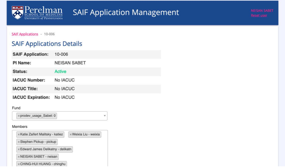The image size is (285, 167).
Task: Select the 10-006 breadcrumb text
Action: pyautogui.click(x=49, y=34)
